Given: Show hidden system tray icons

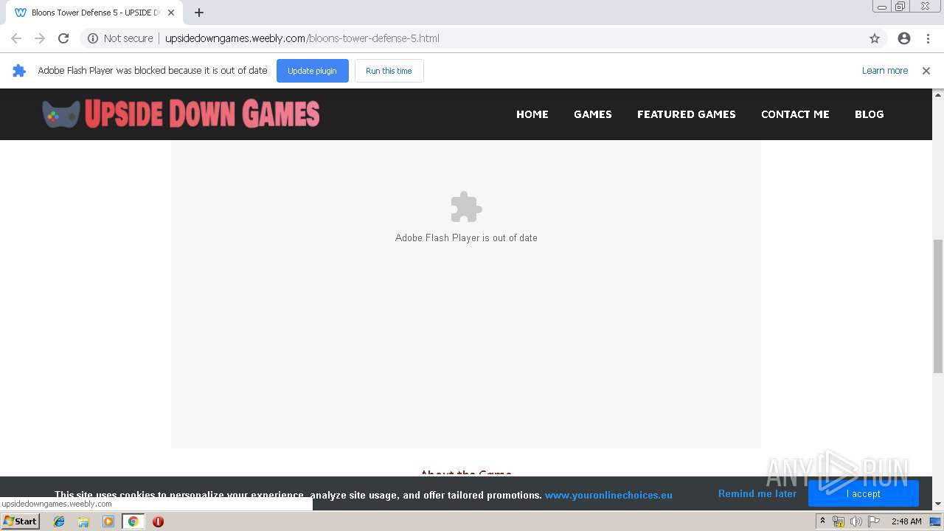Looking at the screenshot, I should point(822,521).
